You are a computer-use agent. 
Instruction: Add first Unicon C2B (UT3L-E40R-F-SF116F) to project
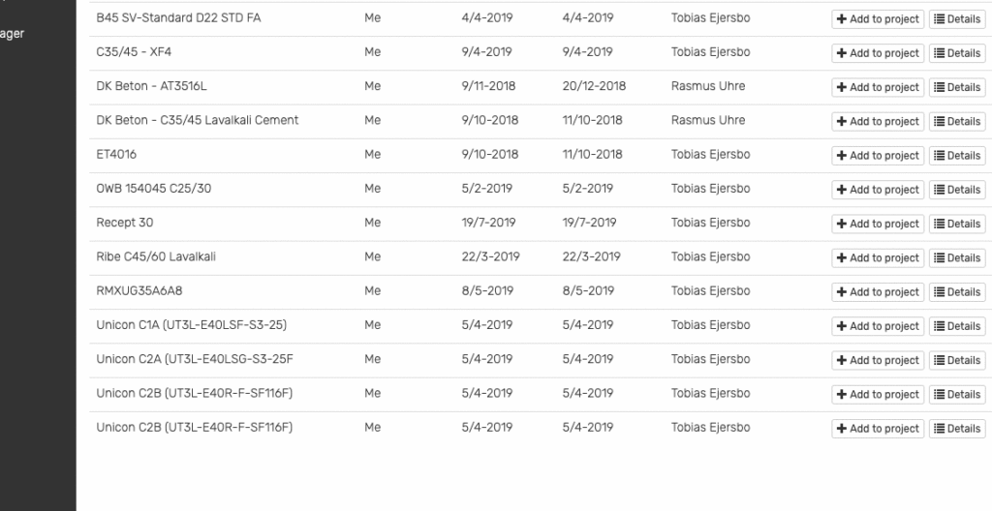[x=878, y=395]
